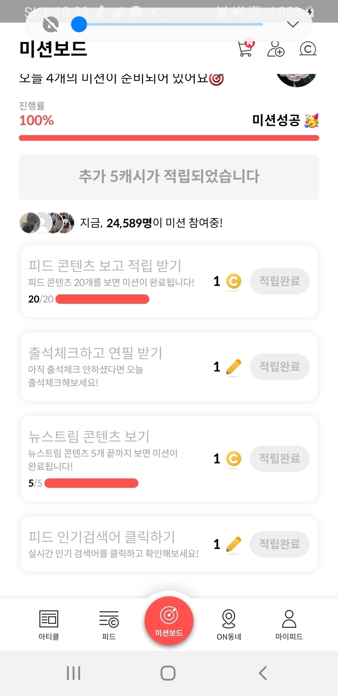338x696 pixels.
Task: Switch to the 피드 tab
Action: click(109, 625)
